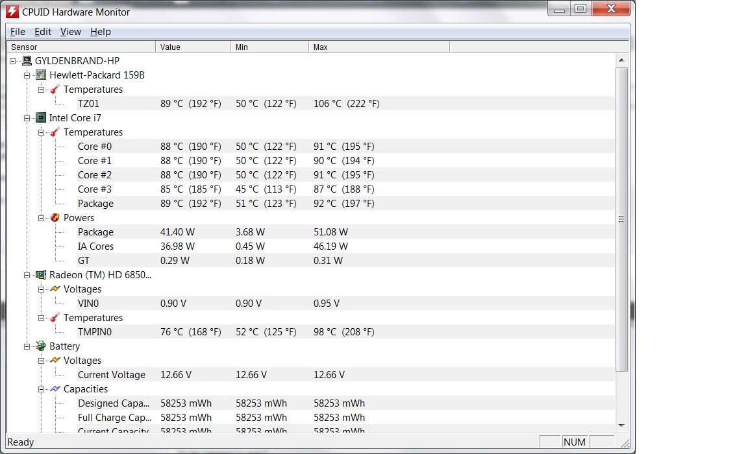Viewport: 748px width, 454px height.
Task: Click the Hewlett-Packard 159B motherboard icon
Action: point(41,75)
